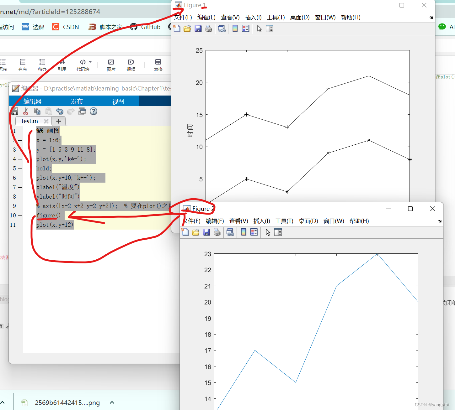The image size is (455, 410).
Task: Click Save icon in Figure 2 toolbar
Action: pyautogui.click(x=206, y=232)
